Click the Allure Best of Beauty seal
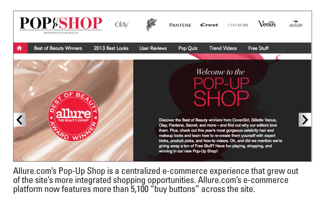This screenshot has width=325, height=205. point(73,116)
